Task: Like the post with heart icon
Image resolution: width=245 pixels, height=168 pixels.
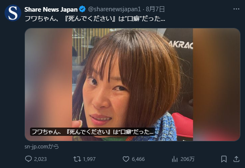Action: click(126, 159)
